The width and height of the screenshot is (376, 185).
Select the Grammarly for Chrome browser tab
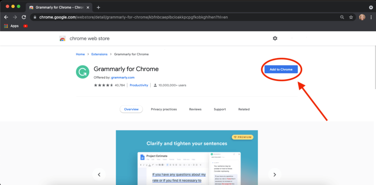click(x=60, y=7)
